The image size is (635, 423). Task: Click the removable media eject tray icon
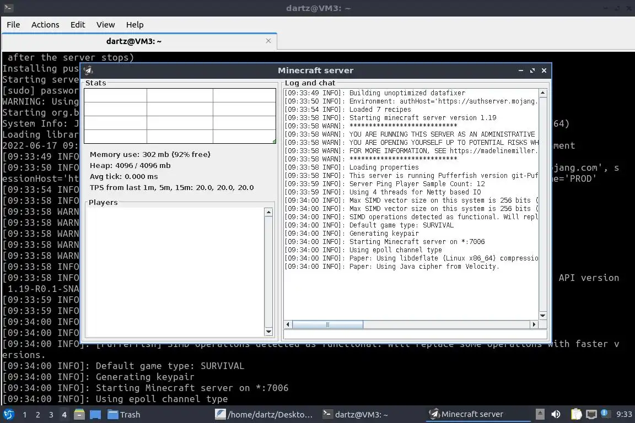point(540,414)
